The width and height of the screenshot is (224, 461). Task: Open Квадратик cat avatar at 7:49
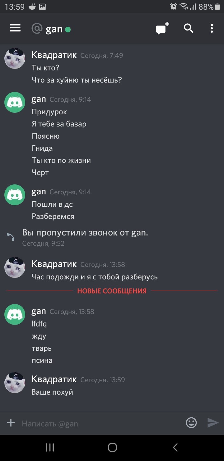(15, 58)
